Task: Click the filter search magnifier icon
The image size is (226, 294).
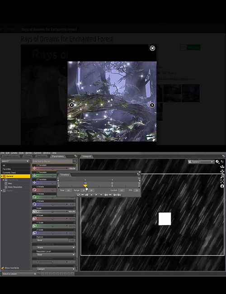Action: pyautogui.click(x=75, y=161)
